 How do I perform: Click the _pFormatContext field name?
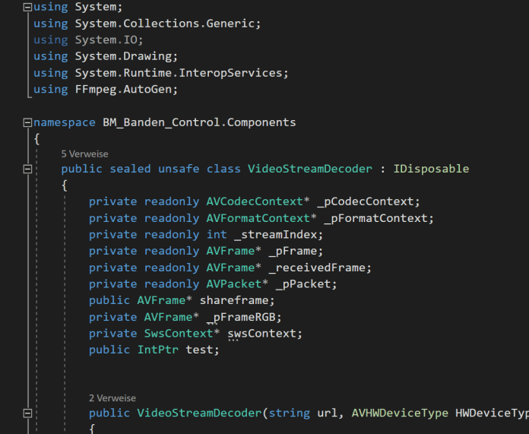[378, 218]
